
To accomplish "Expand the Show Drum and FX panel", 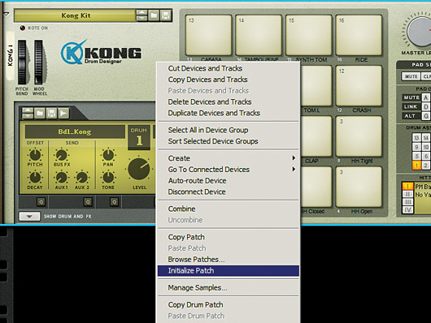I will pos(29,216).
